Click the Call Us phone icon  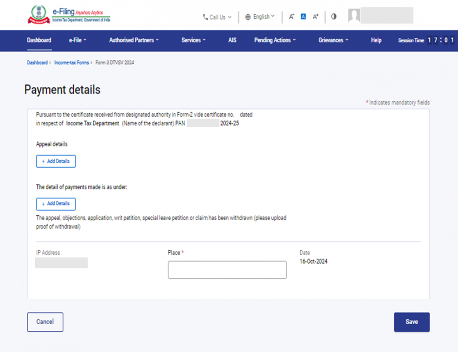(x=204, y=17)
